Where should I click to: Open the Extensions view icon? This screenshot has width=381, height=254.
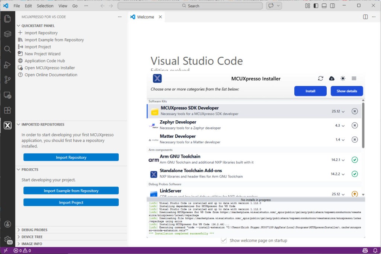pos(7,110)
